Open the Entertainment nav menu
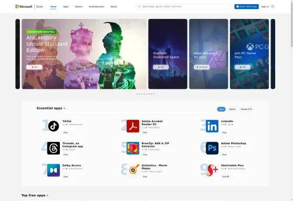This screenshot has height=201, width=293. coord(97,6)
